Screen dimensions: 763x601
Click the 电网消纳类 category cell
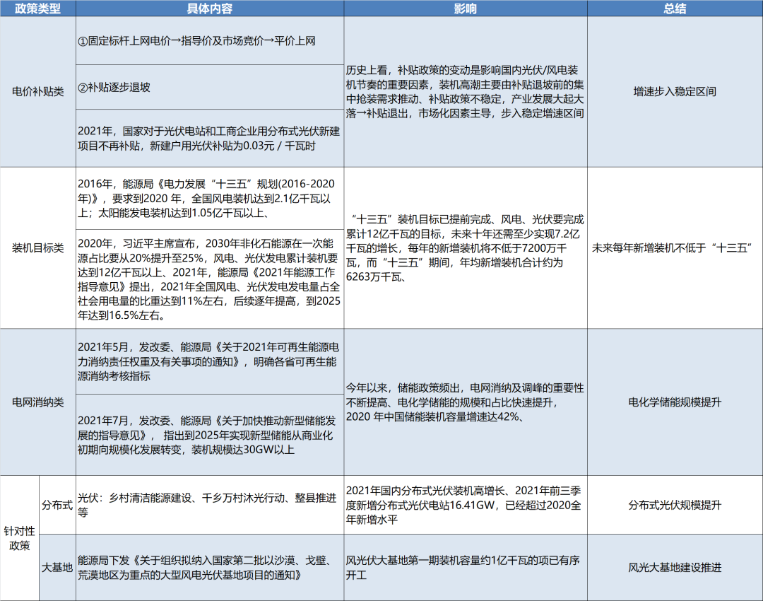38,402
